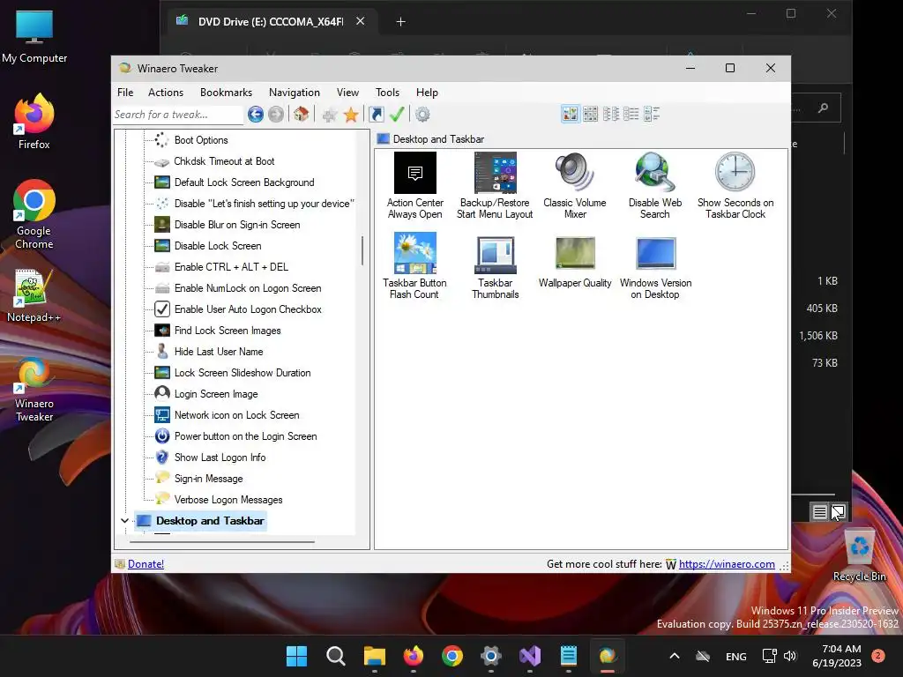The width and height of the screenshot is (903, 677).
Task: Open Recycle Bin on the desktop
Action: (x=859, y=555)
